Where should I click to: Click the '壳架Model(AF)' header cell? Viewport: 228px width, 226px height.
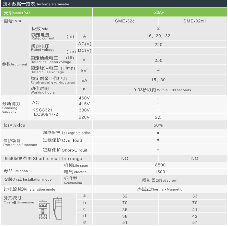coord(46,13)
